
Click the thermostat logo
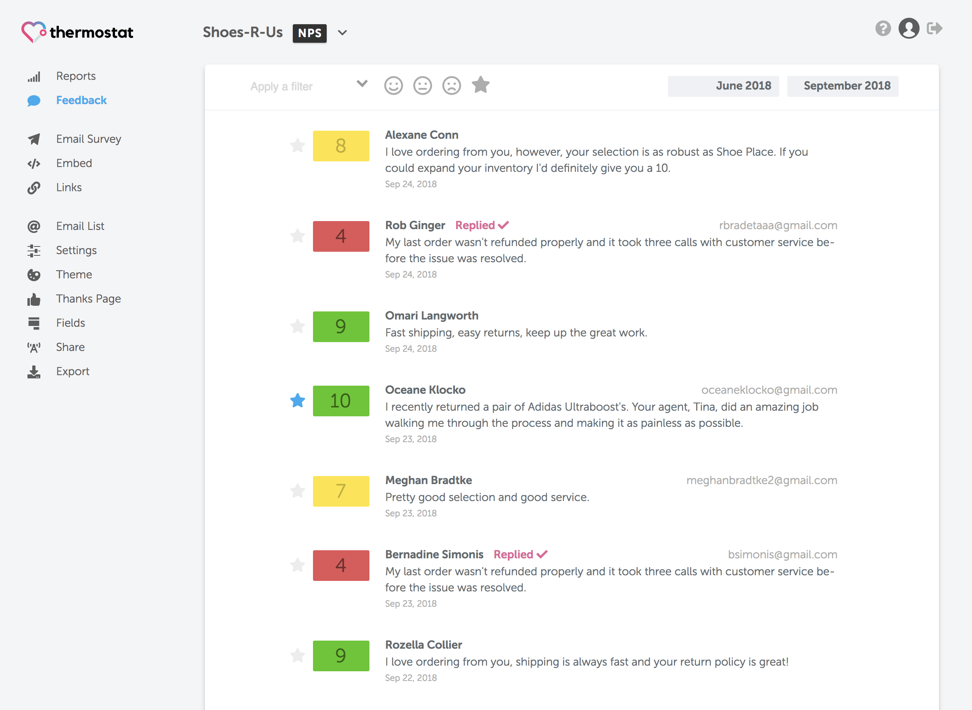tap(78, 32)
